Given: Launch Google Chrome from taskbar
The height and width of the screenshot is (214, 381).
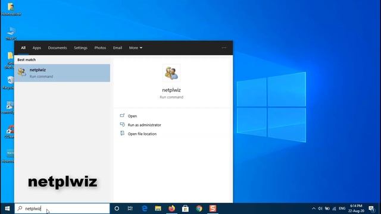Looking at the screenshot, I should [x=199, y=209].
